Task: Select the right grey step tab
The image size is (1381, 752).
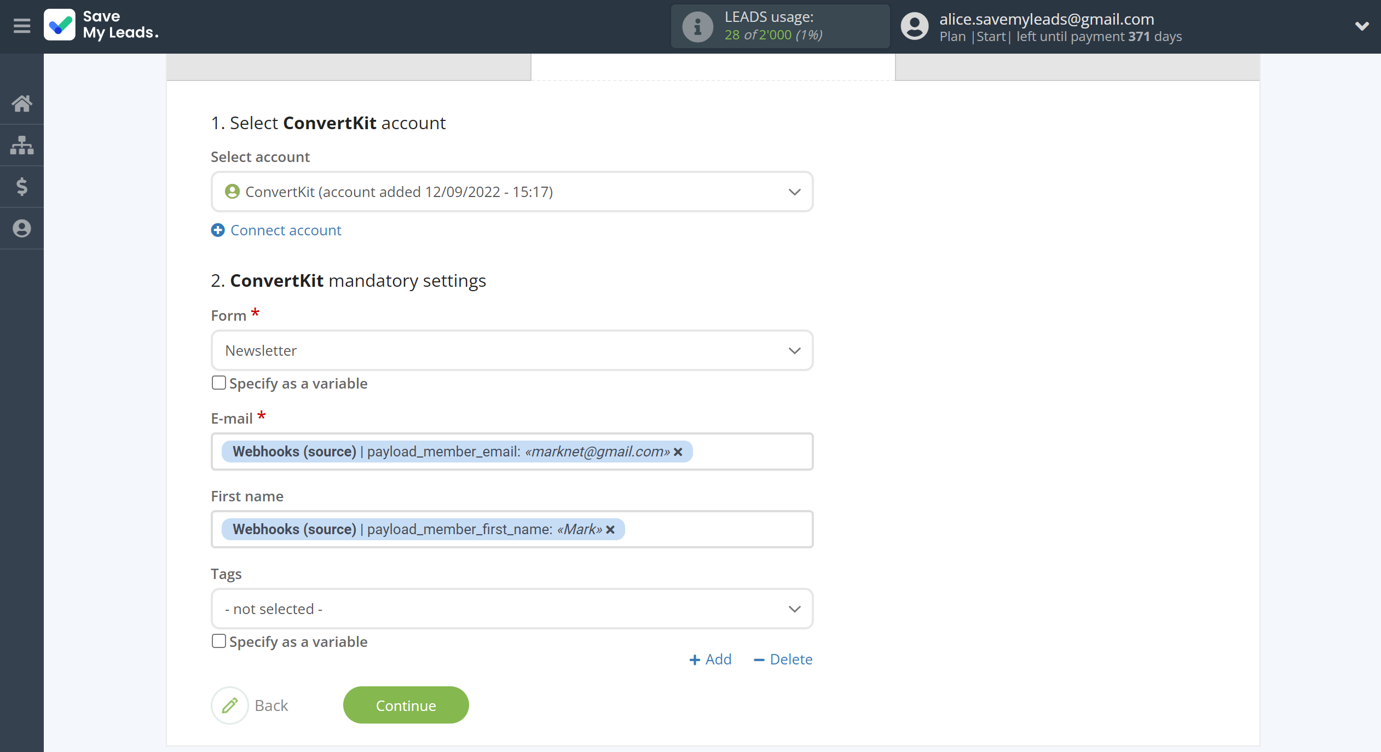Action: 1077,67
